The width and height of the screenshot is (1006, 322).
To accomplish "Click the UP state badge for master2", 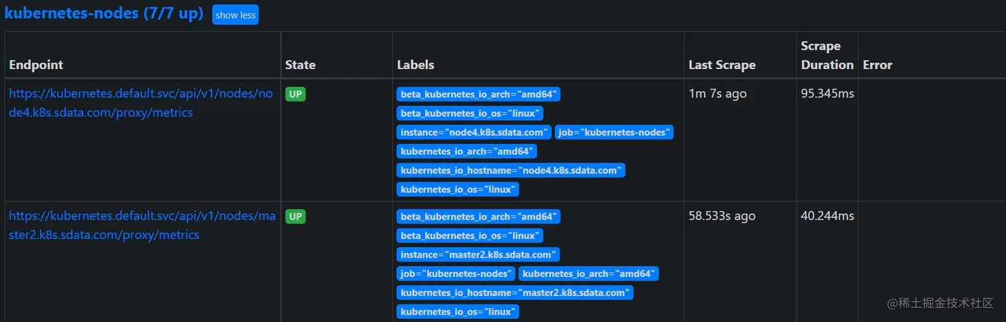I will [x=295, y=216].
